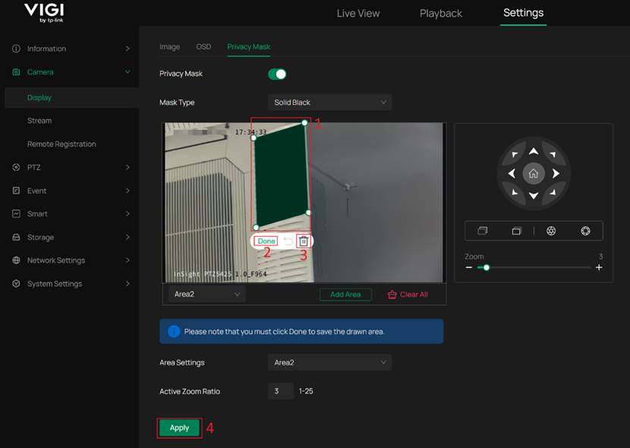Go to the Live View tab

point(358,14)
